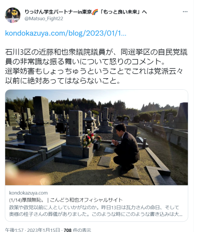The height and width of the screenshot is (232, 198).
Task: View the 708 件の表示 view count
Action: [77, 230]
